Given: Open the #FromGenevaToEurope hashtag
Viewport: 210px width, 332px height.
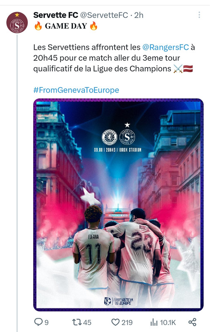Looking at the screenshot, I should 76,90.
